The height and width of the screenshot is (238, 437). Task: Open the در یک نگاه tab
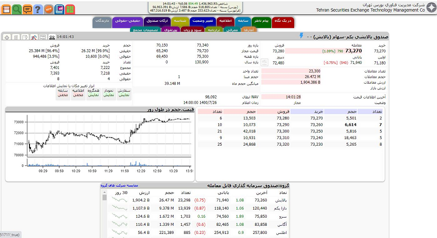[283, 21]
